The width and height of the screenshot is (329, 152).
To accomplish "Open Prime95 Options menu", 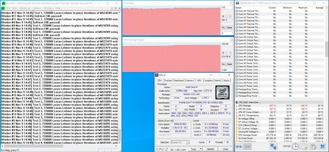I will click(37, 8).
